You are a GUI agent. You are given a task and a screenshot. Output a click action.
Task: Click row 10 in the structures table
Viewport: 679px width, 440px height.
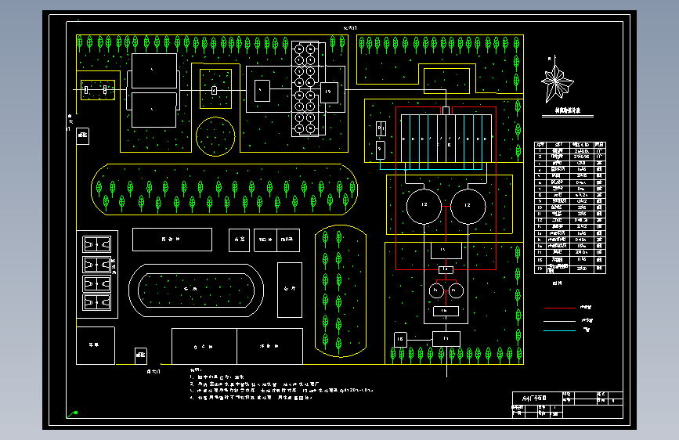pos(570,208)
